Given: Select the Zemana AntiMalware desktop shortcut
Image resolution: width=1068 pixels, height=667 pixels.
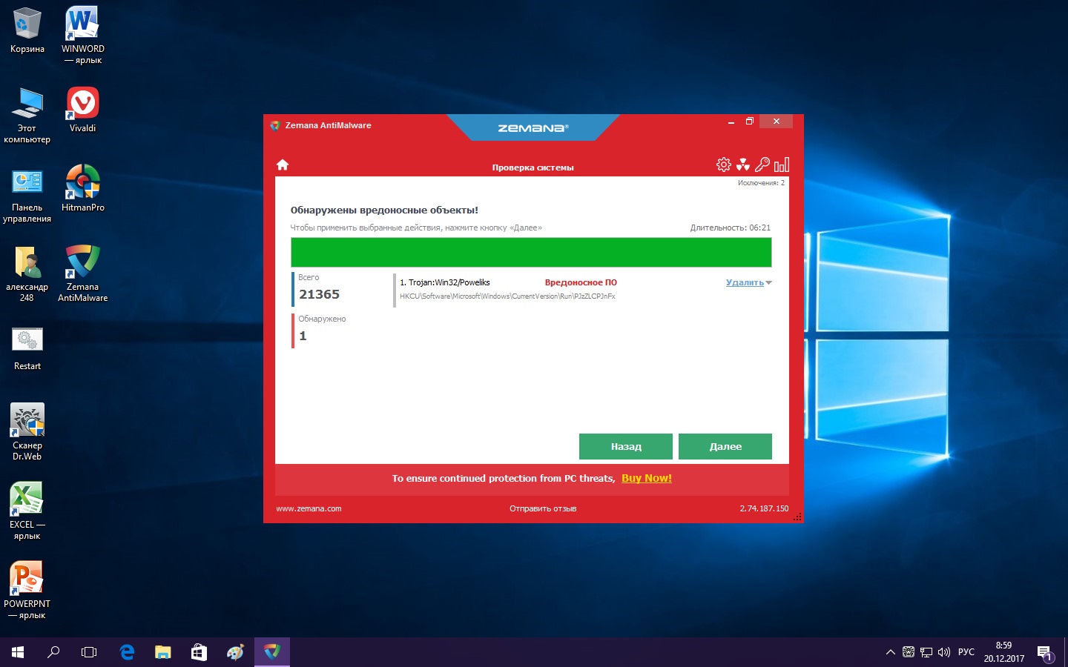Looking at the screenshot, I should tap(83, 273).
